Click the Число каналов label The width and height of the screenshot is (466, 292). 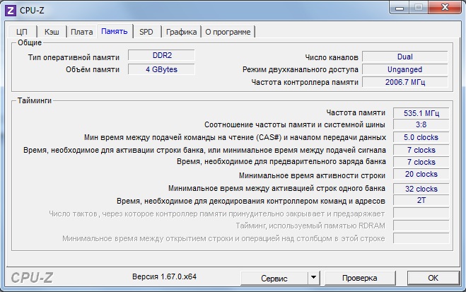click(332, 57)
